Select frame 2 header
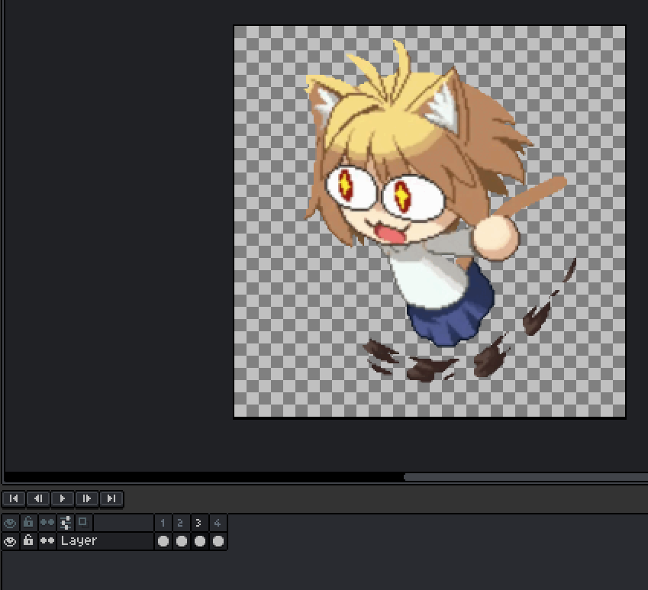The width and height of the screenshot is (648, 590). pyautogui.click(x=182, y=523)
